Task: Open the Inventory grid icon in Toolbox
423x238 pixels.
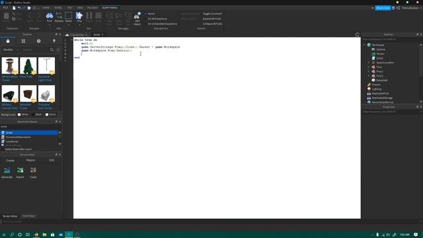Action: tap(23, 41)
